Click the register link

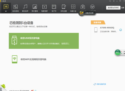122,8
